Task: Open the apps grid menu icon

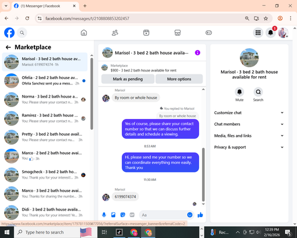Action: 258,33
